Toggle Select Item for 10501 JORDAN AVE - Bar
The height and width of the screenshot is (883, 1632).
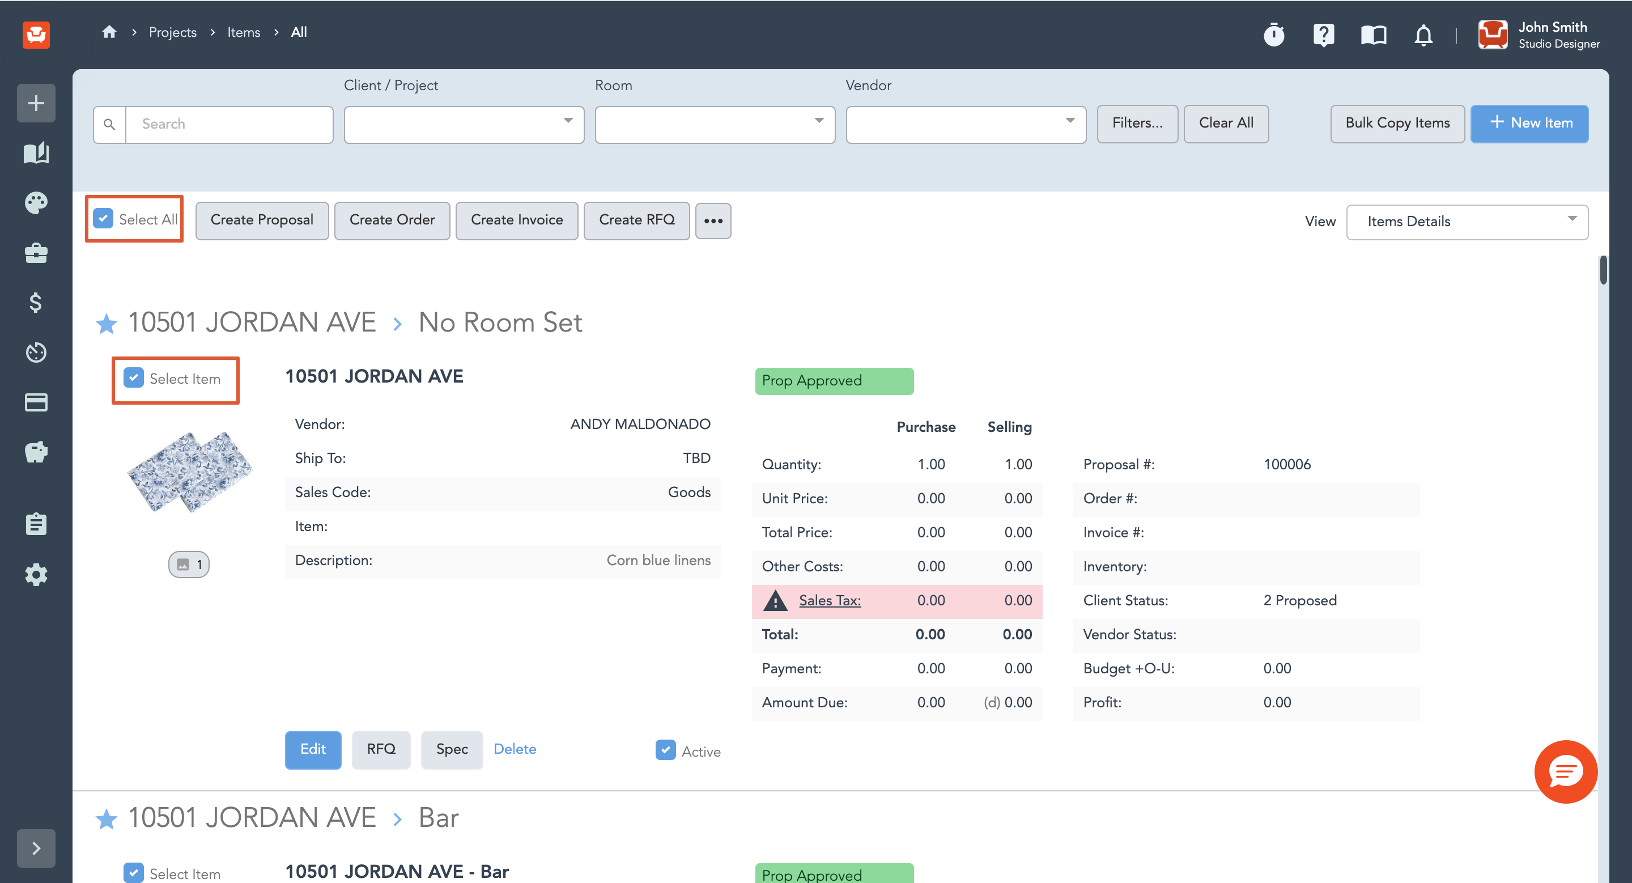[134, 873]
